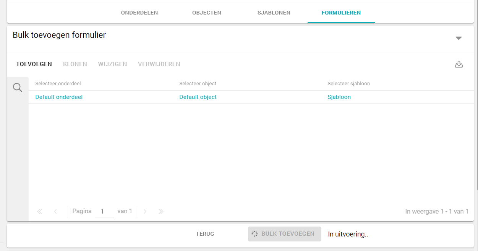Go to next page arrow

(x=145, y=211)
